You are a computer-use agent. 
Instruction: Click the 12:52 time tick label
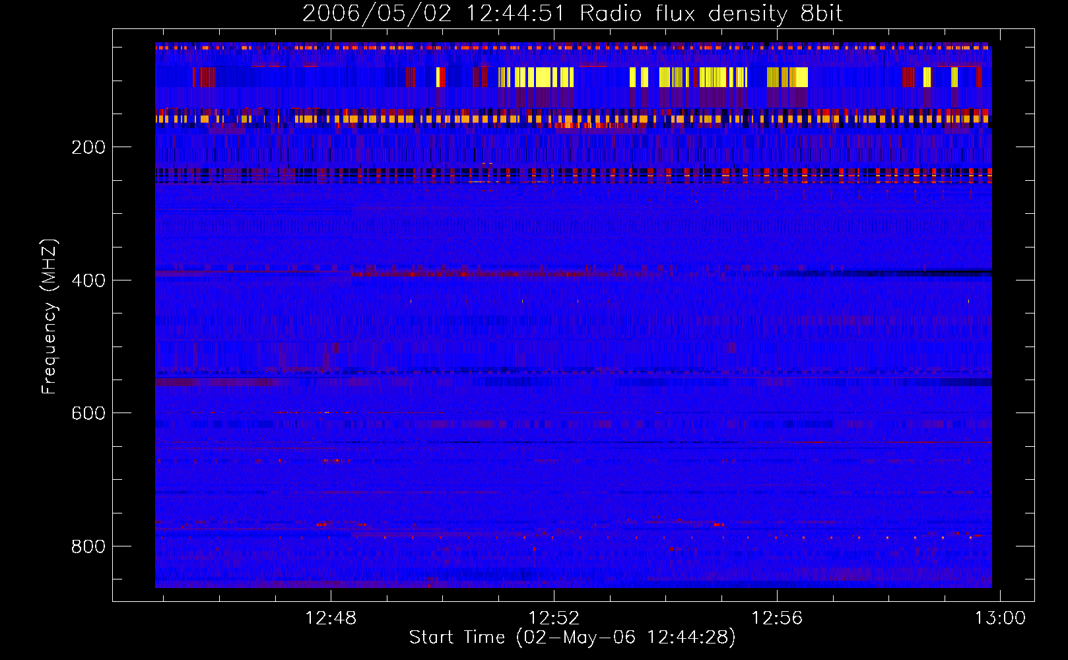coord(554,618)
